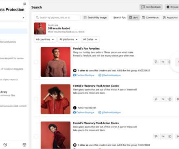
Task: Click the third ad's Plaid Action Slacks title
Action: pyautogui.click(x=96, y=123)
